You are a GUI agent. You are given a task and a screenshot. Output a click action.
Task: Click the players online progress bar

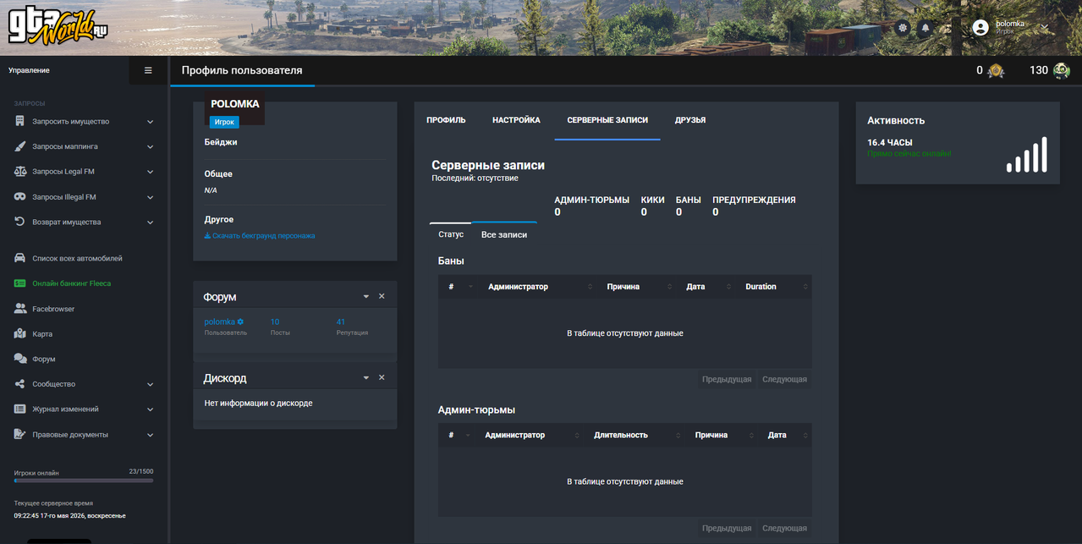click(84, 481)
